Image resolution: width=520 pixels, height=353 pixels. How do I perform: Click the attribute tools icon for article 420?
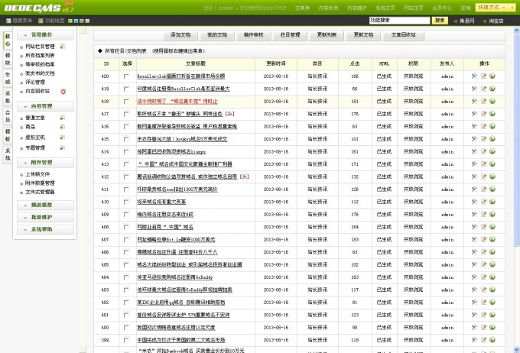[474, 76]
